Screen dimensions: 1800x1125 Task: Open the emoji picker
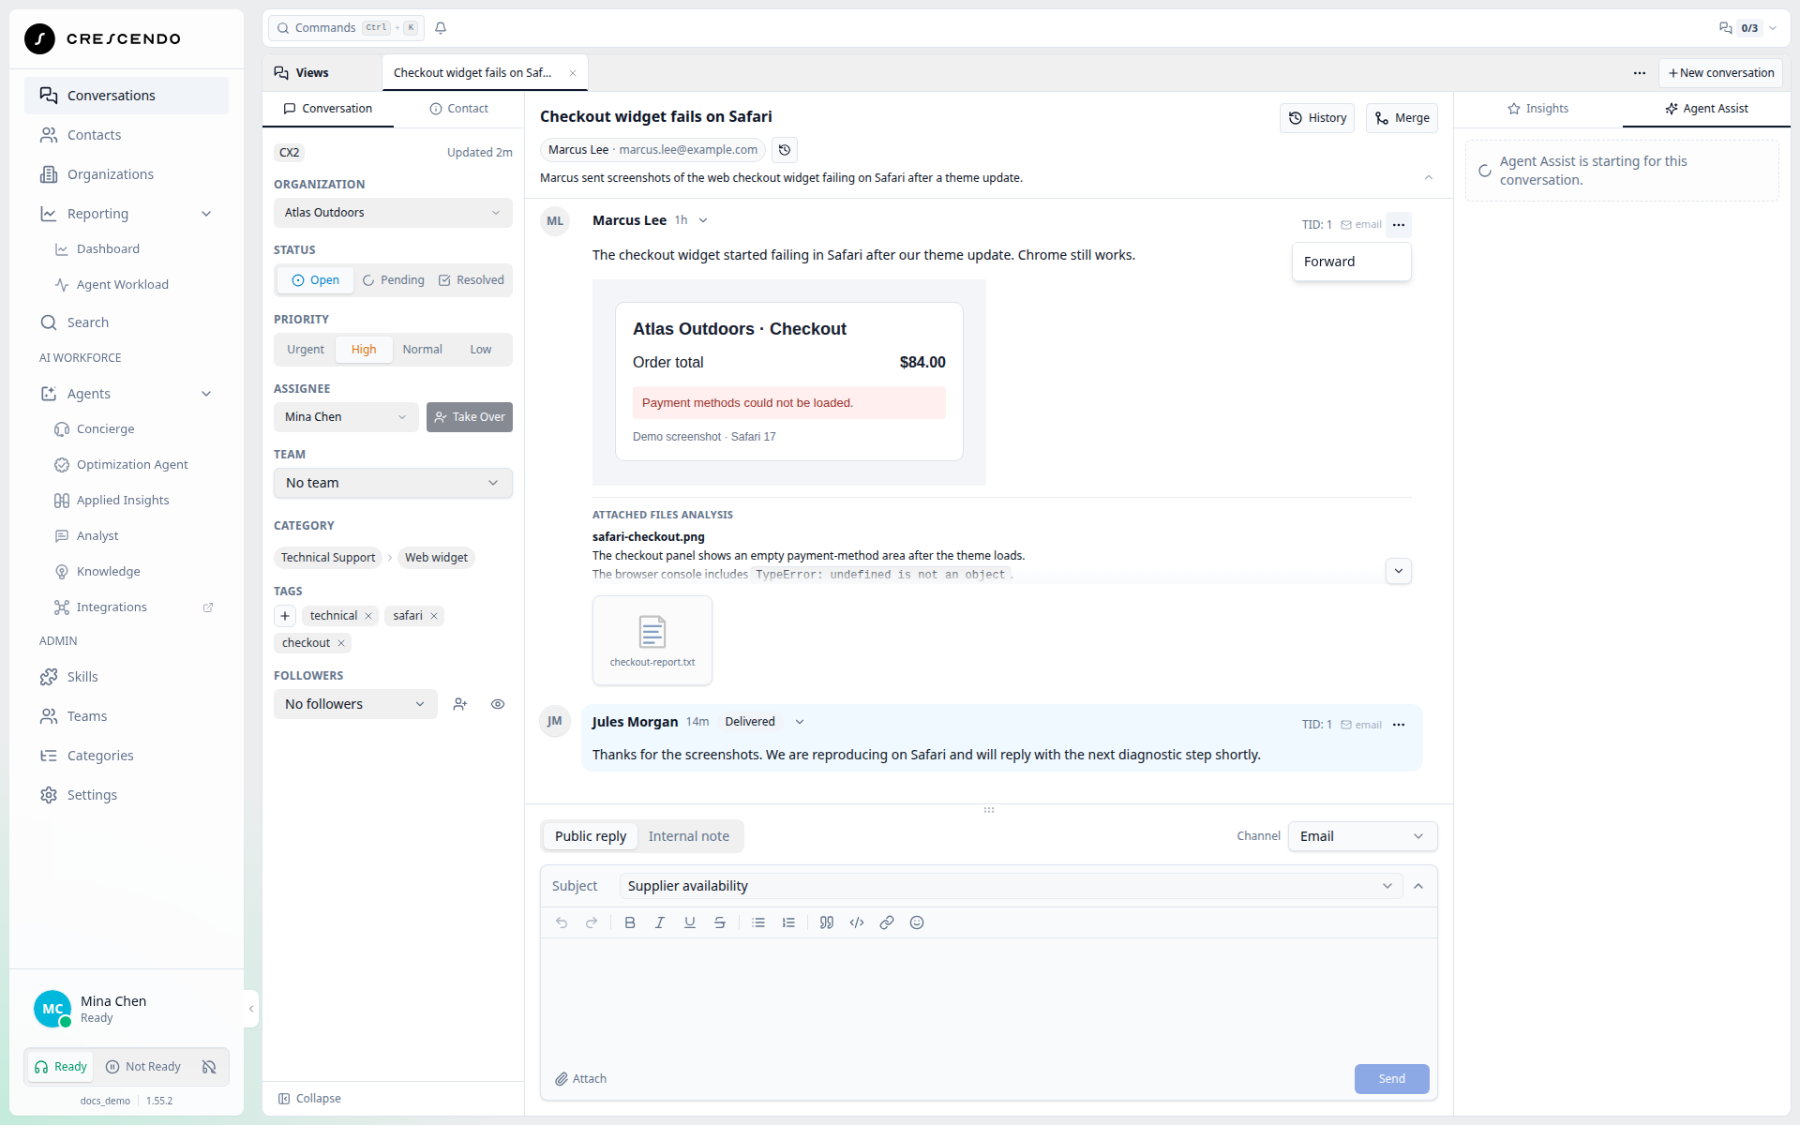coord(917,922)
